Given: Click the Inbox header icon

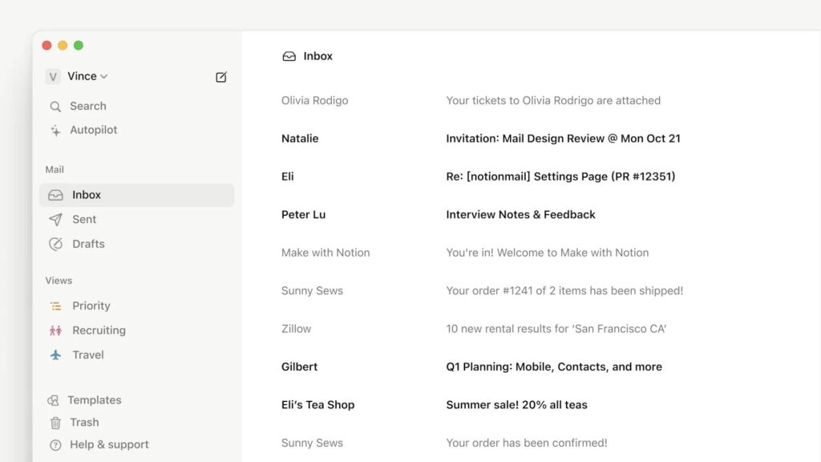Looking at the screenshot, I should click(289, 56).
